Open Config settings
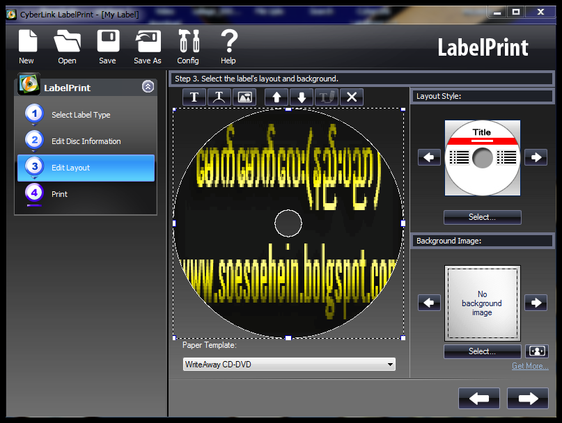 pos(188,47)
